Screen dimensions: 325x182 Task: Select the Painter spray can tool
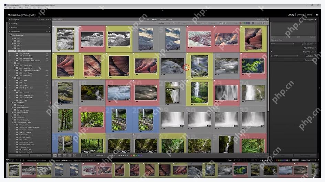81,155
